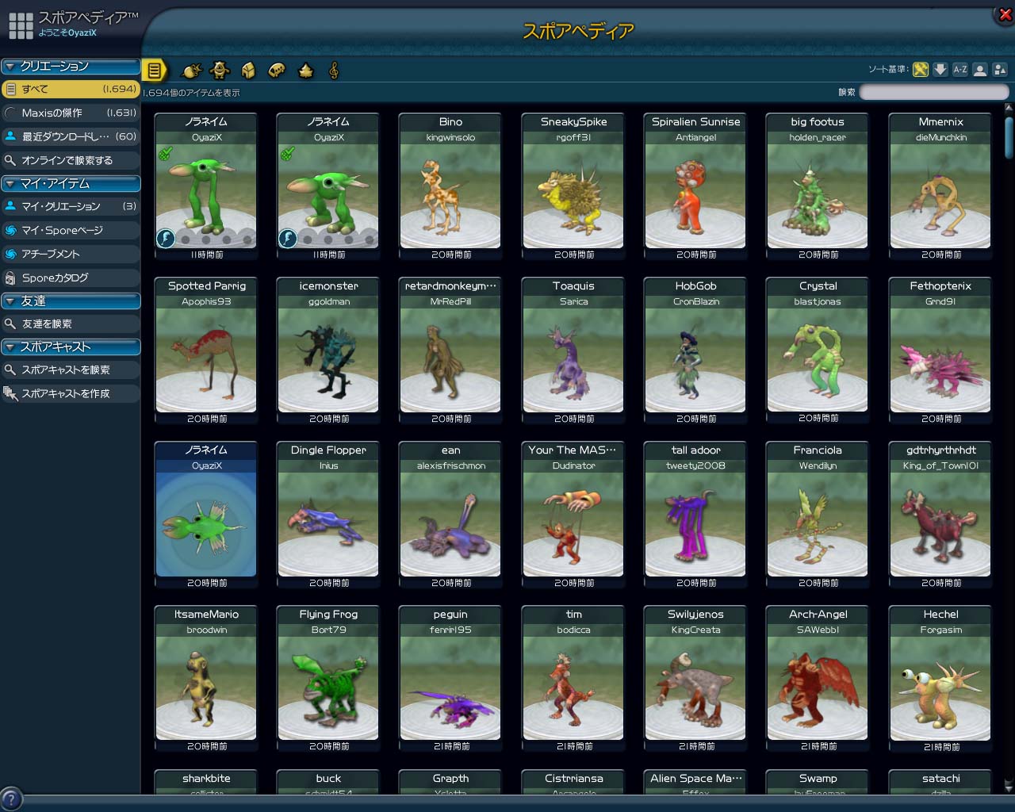This screenshot has height=812, width=1015.
Task: Sort creations by the shapes type icon
Action: [1000, 70]
